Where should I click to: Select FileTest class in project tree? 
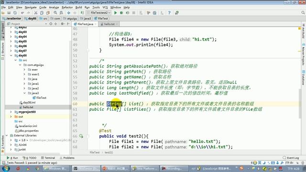click(39, 98)
